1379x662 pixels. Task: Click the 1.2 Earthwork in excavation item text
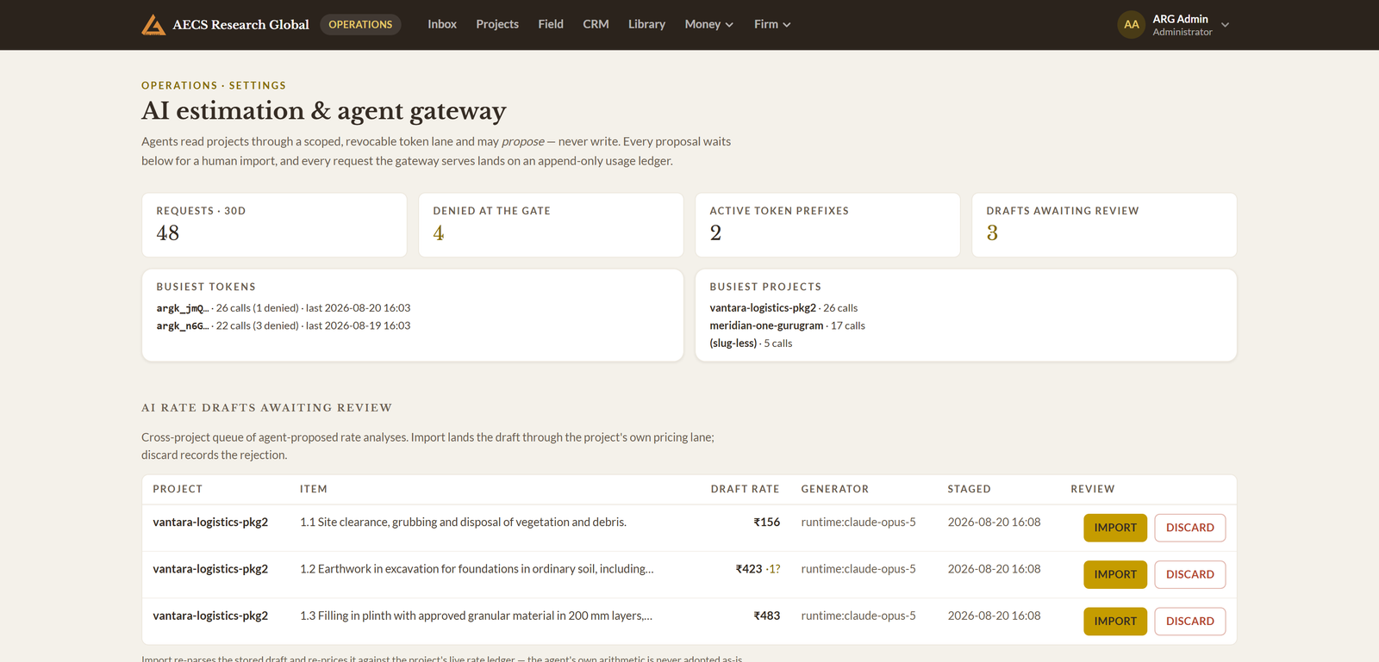pos(477,568)
